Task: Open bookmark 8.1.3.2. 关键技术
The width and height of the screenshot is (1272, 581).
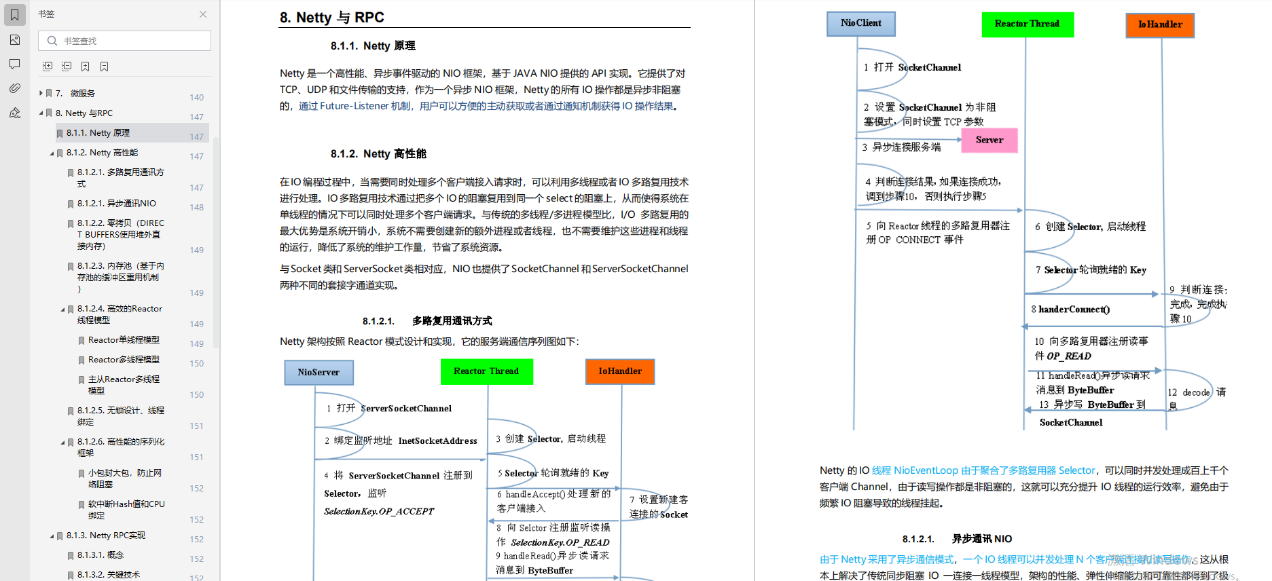Action: tap(109, 575)
